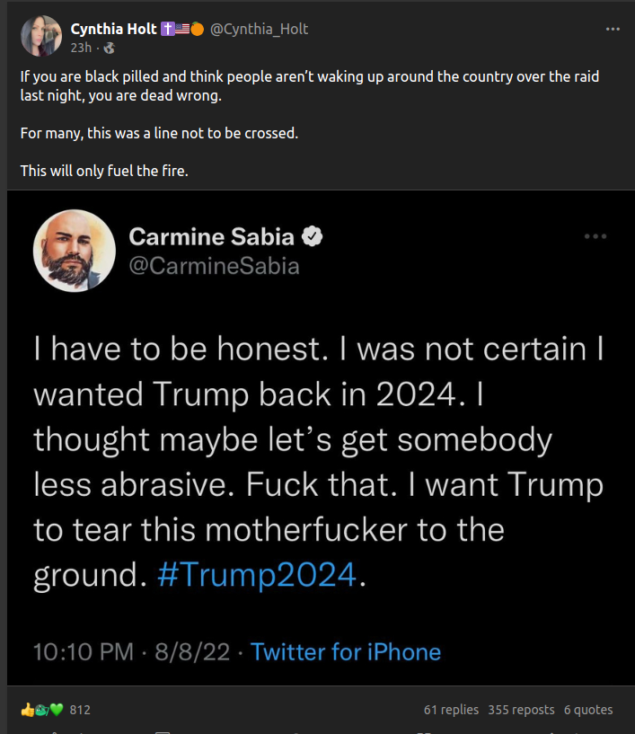This screenshot has width=635, height=734.
Task: Click the orange emoji in Cynthia's name
Action: tap(198, 29)
